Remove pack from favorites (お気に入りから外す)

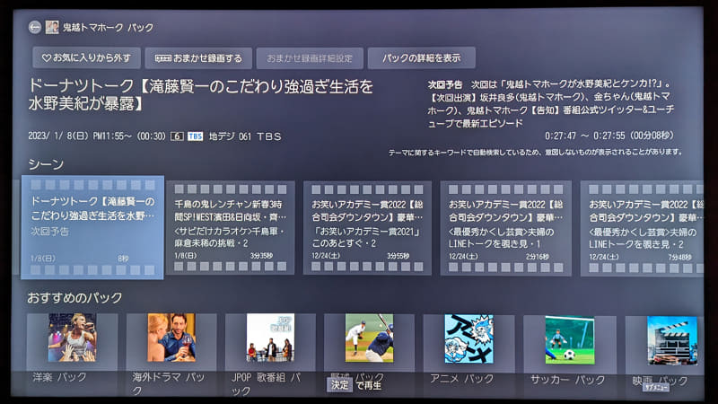86,58
